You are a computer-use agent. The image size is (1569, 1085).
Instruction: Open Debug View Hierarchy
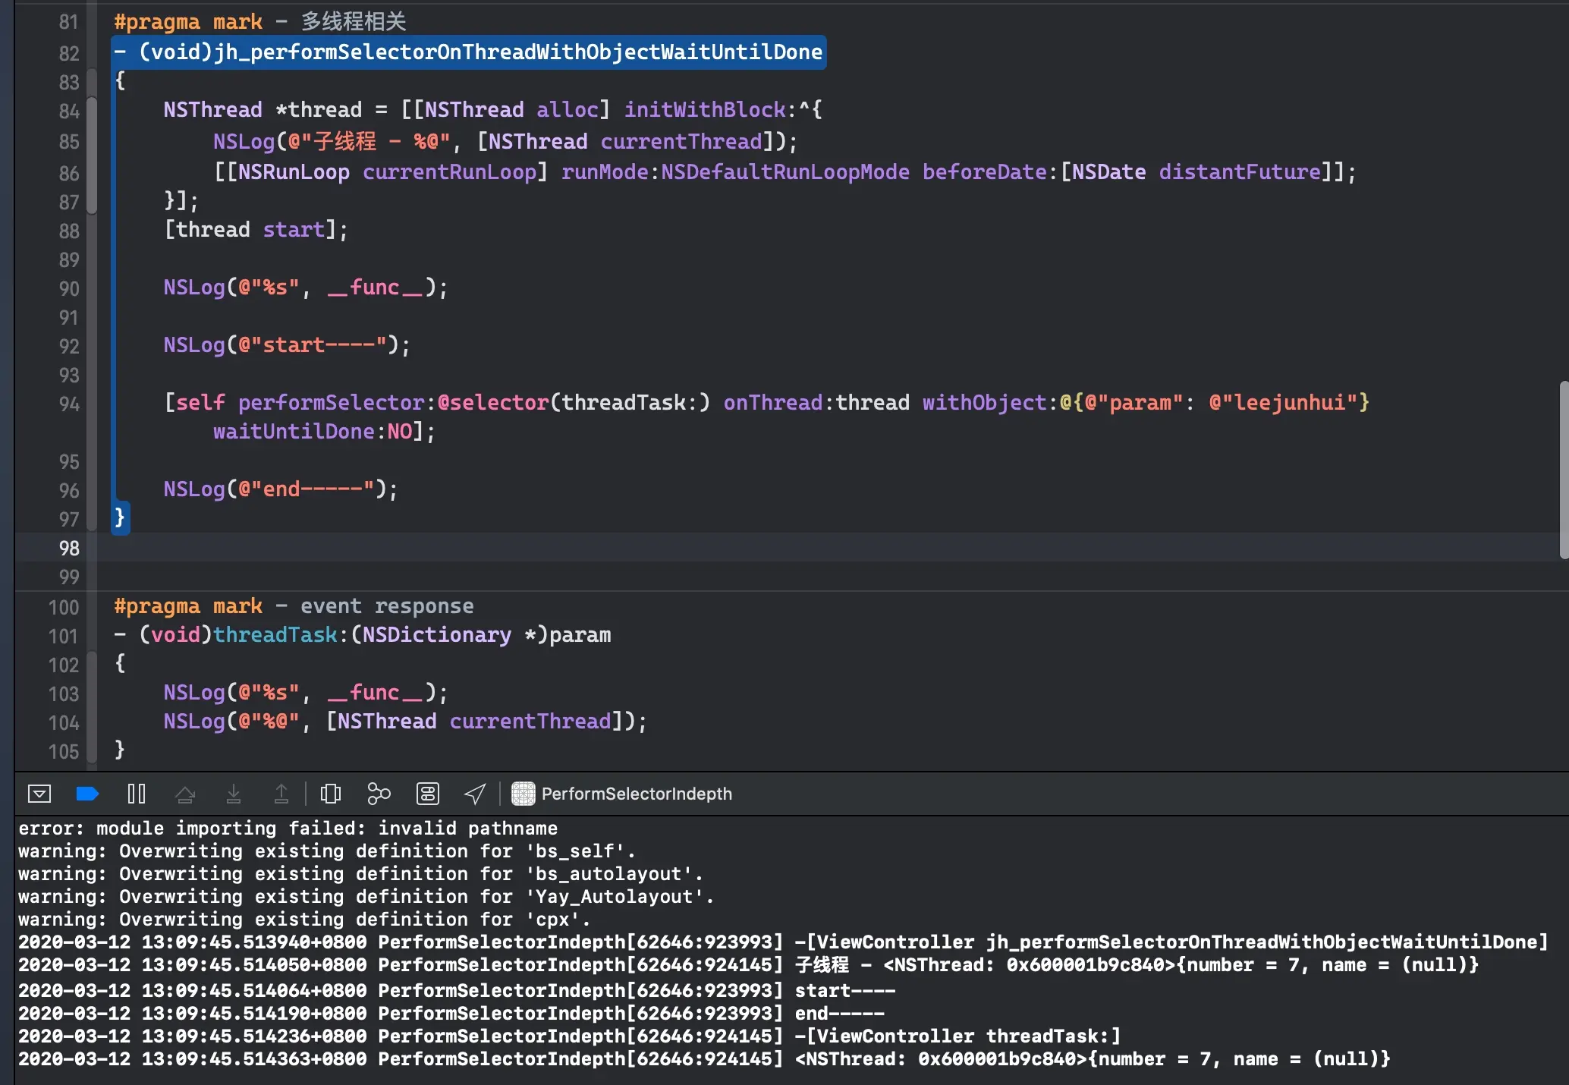(x=331, y=794)
